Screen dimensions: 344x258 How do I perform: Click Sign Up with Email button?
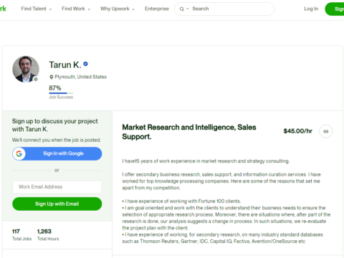(57, 204)
